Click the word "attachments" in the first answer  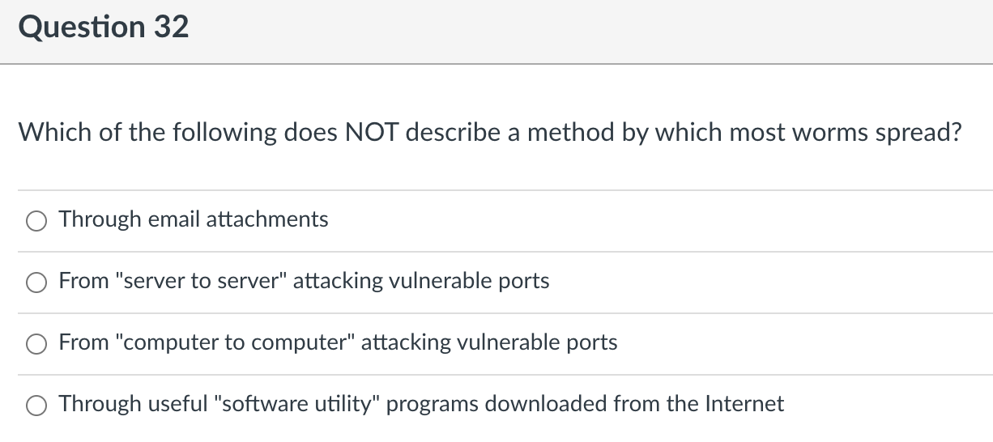coord(267,219)
